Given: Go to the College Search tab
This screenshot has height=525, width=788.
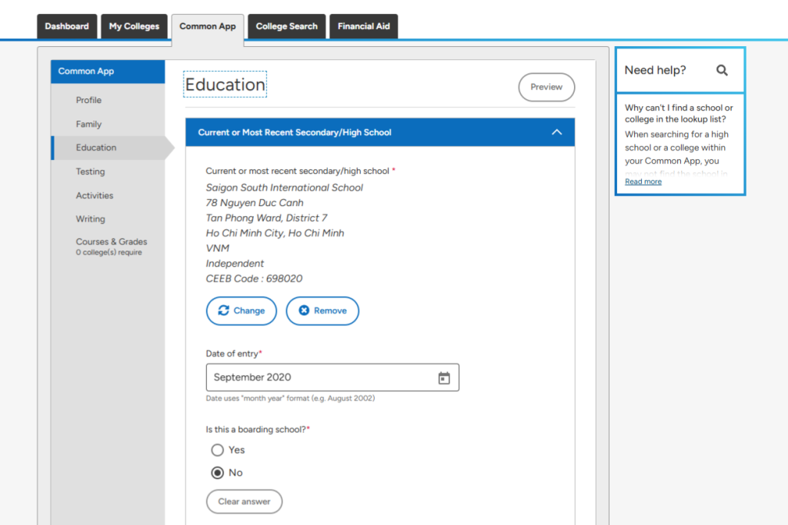Looking at the screenshot, I should tap(286, 26).
